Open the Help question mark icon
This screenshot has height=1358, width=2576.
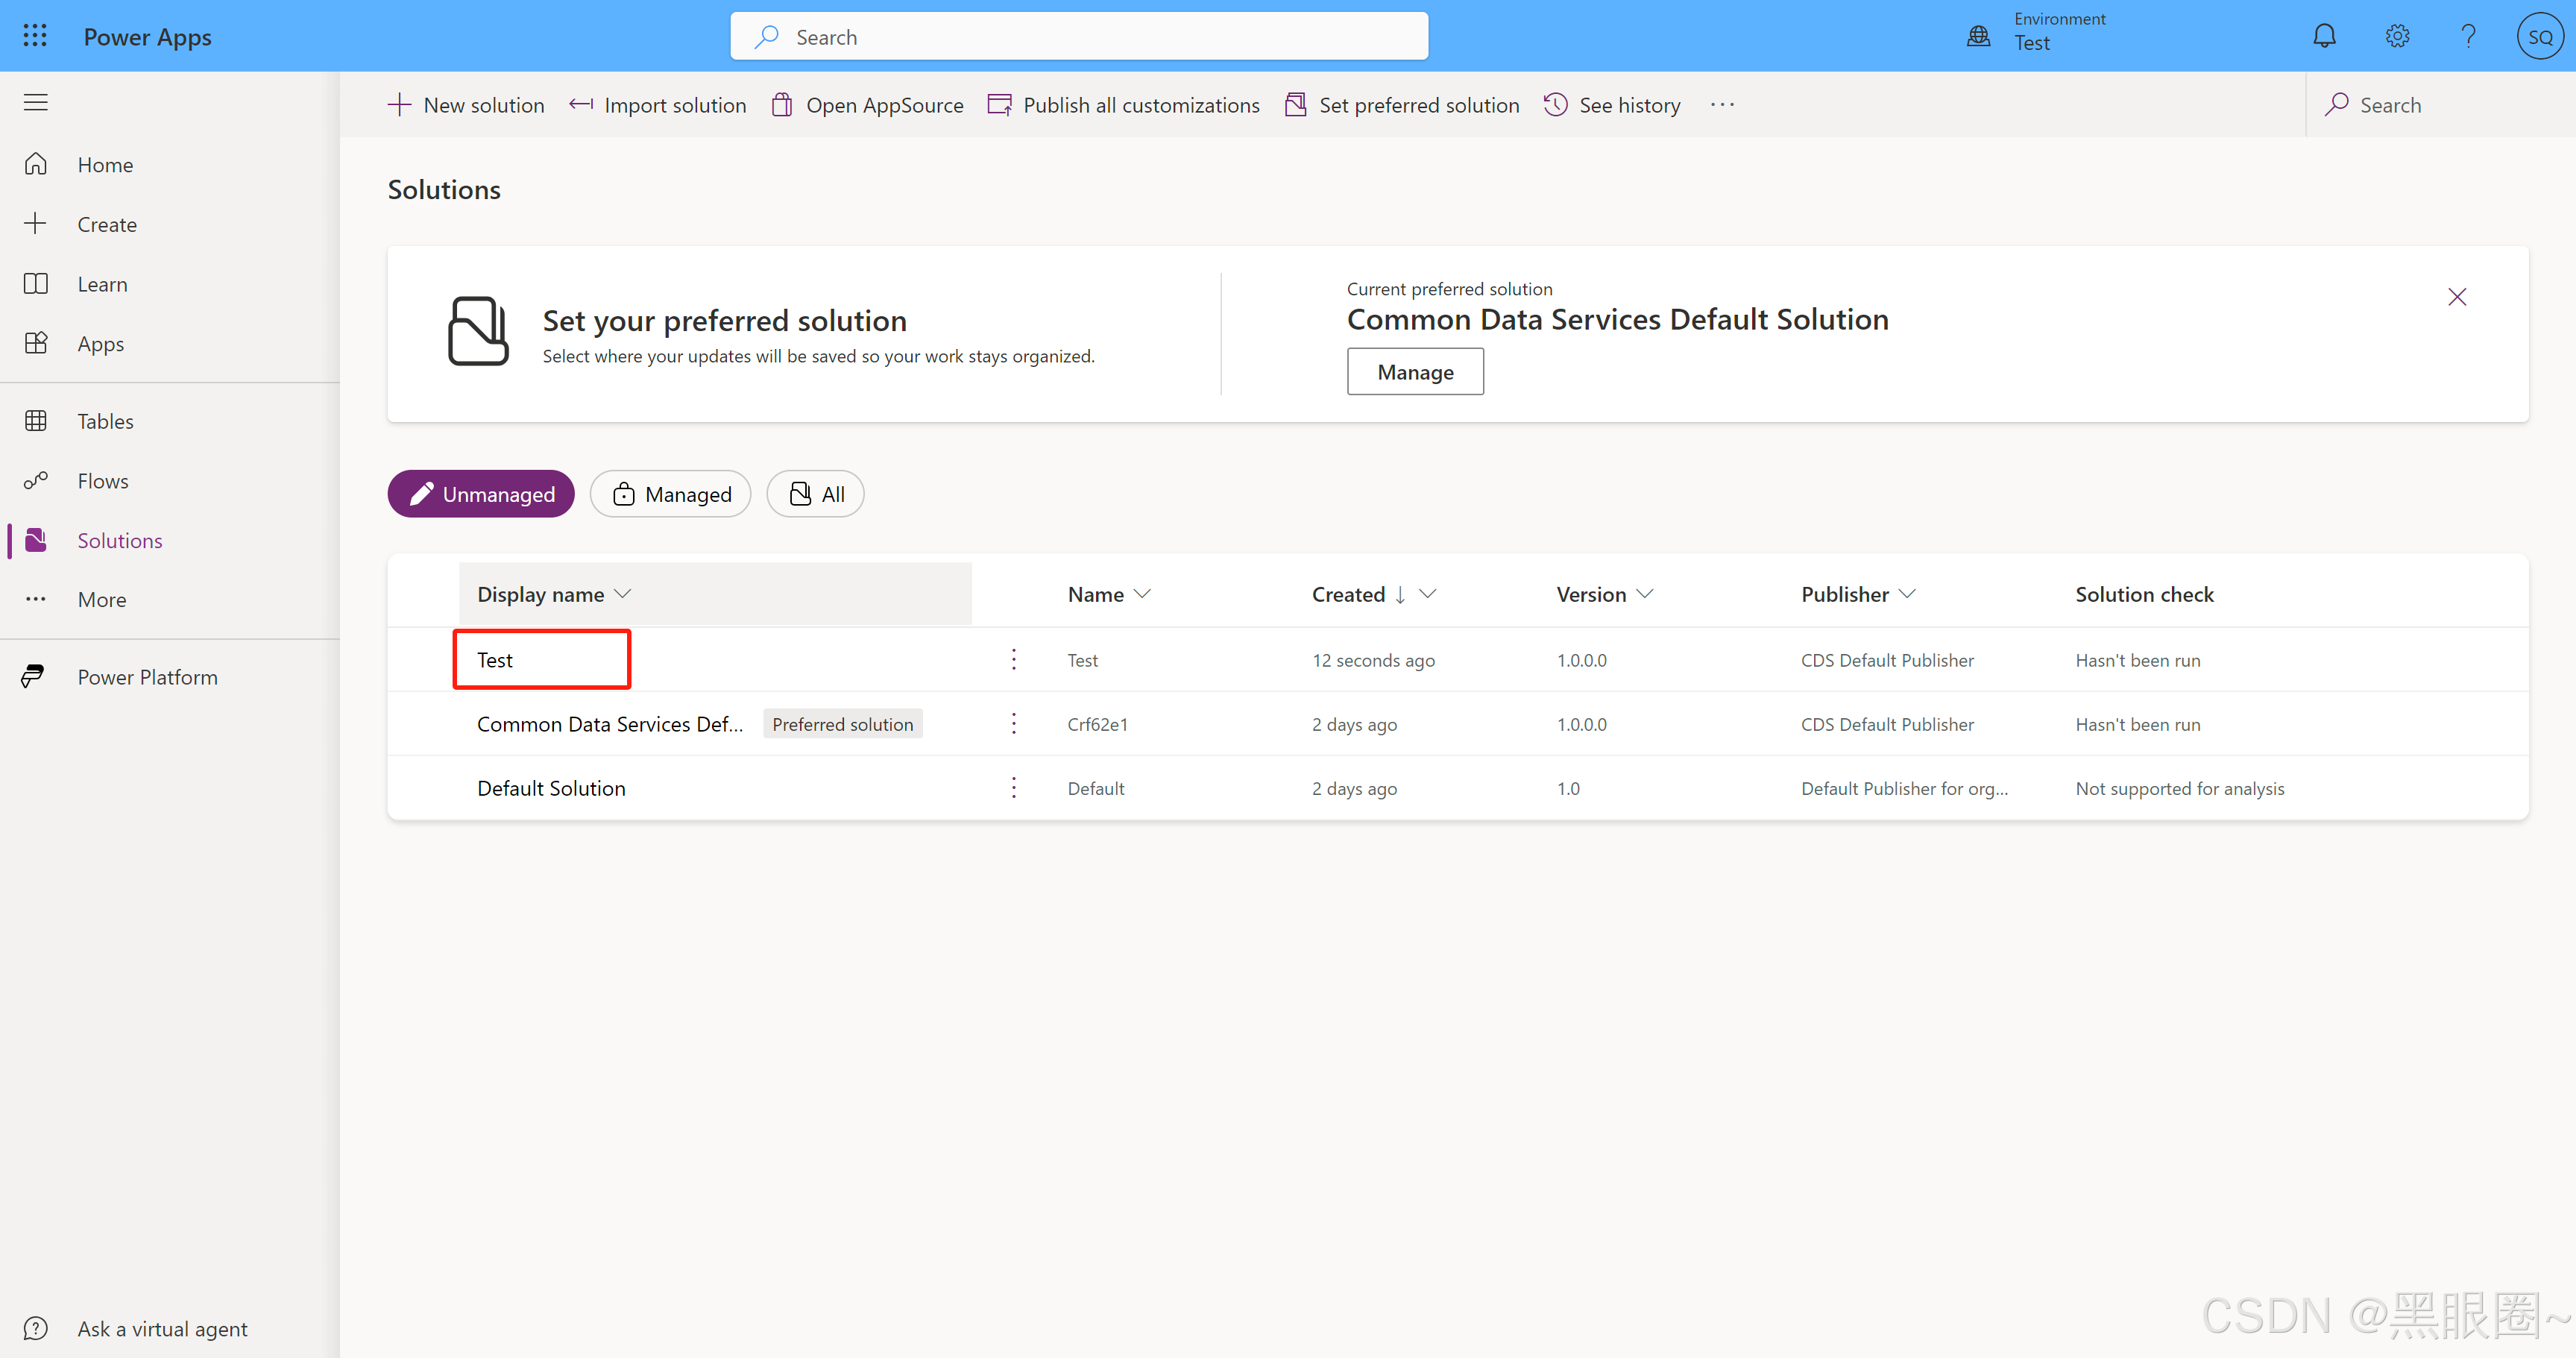[x=2468, y=35]
